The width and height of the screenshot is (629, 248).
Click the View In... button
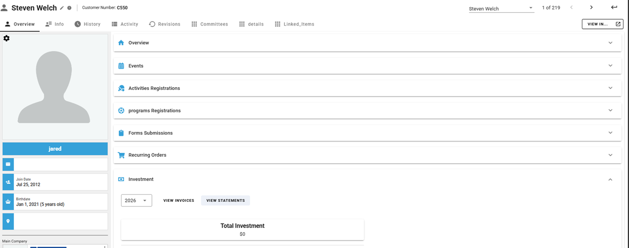point(602,24)
